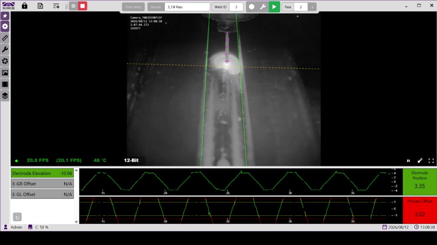Viewport: 437px width, 245px height.
Task: Click the (20.1 FPS) readout
Action: click(69, 160)
